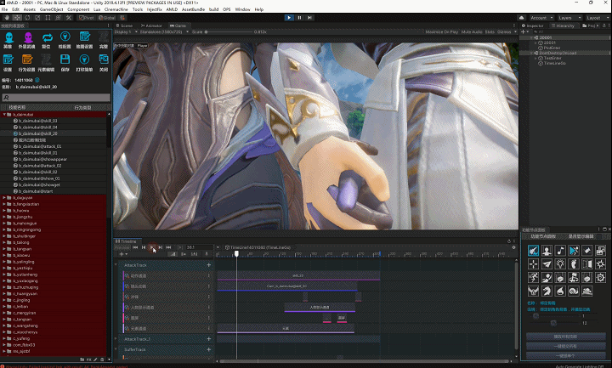612x368 pixels.
Task: Select the Hand tool in Unity toolbar
Action: click(7, 18)
